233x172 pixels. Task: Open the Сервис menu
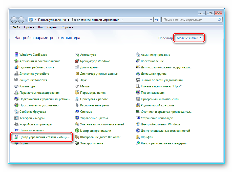(52, 27)
